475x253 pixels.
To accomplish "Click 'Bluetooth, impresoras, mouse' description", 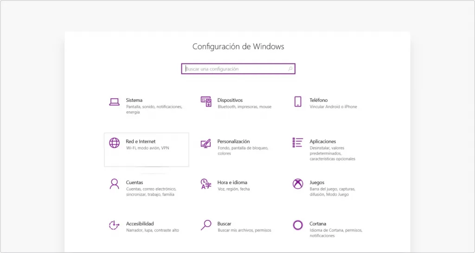I will (x=244, y=107).
